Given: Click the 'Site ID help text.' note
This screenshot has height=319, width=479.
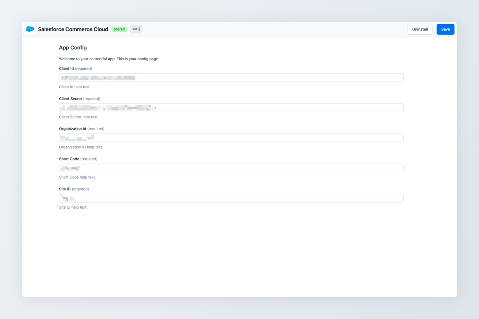Looking at the screenshot, I should [73, 207].
